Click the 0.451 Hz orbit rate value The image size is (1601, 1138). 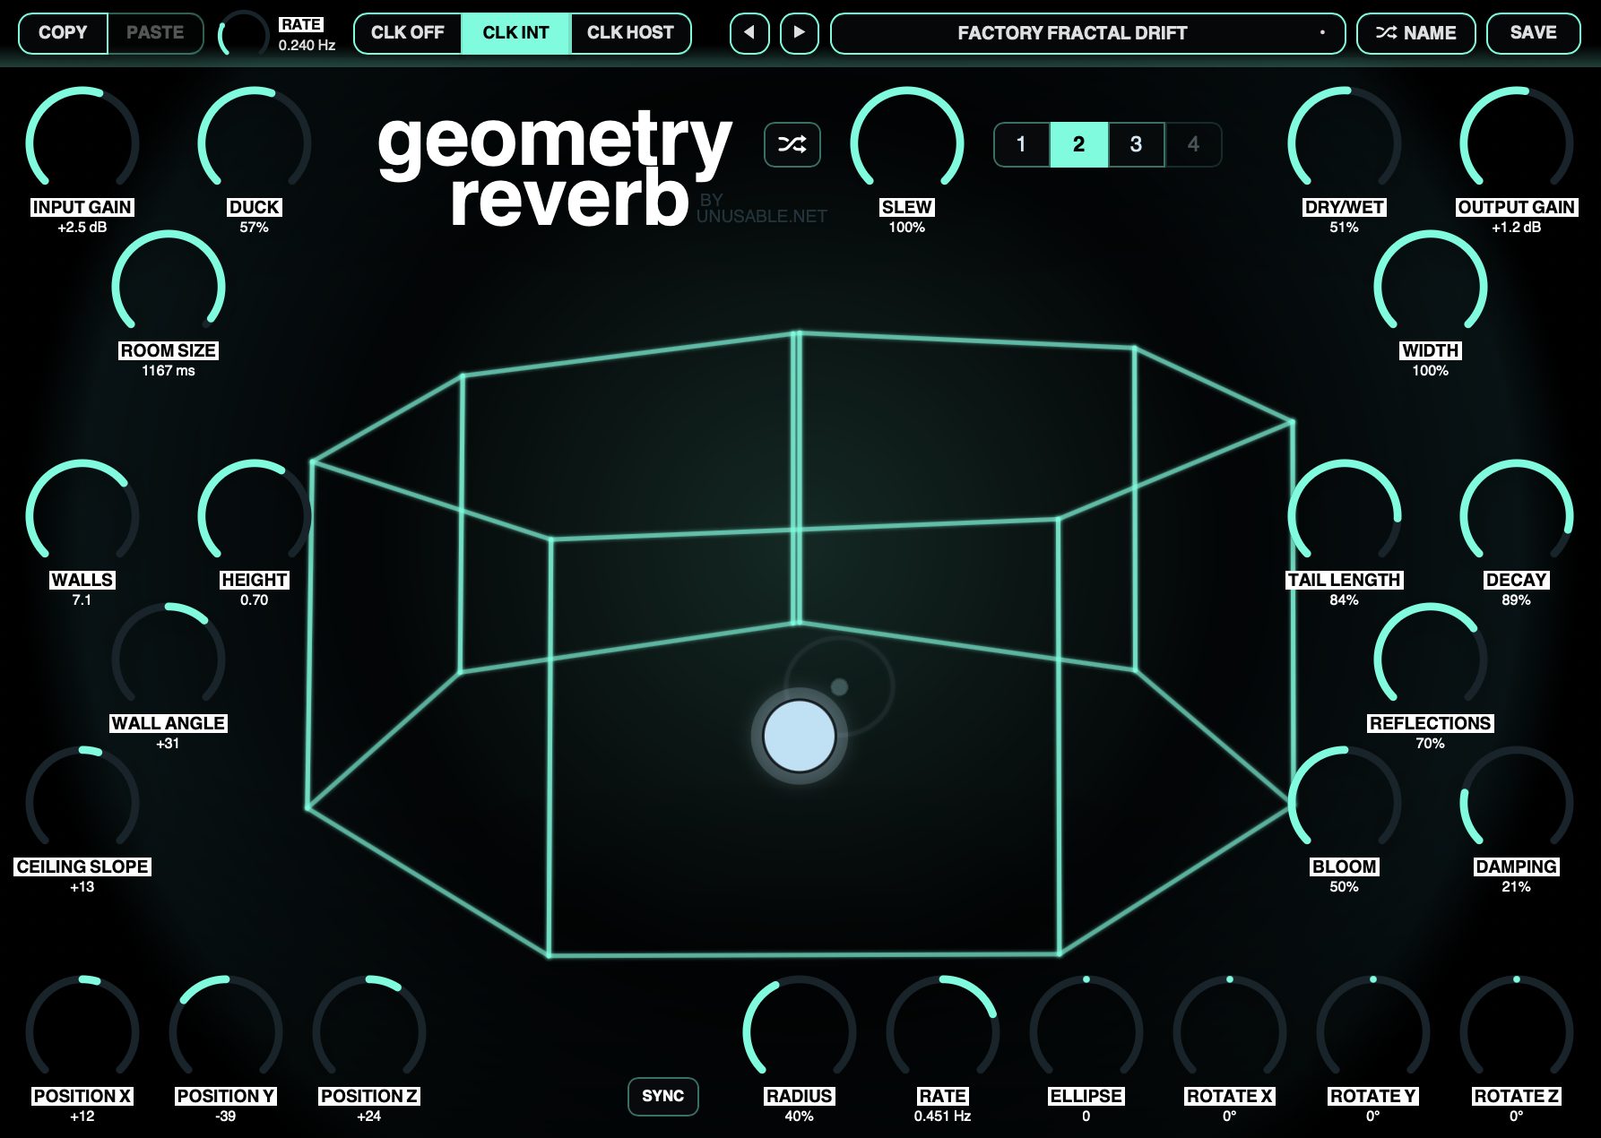(x=943, y=1116)
